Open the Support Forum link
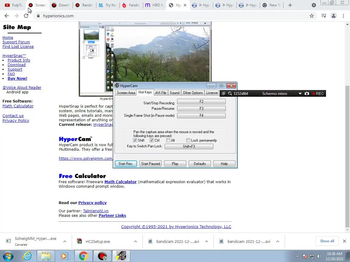This screenshot has height=262, width=350. [x=16, y=42]
